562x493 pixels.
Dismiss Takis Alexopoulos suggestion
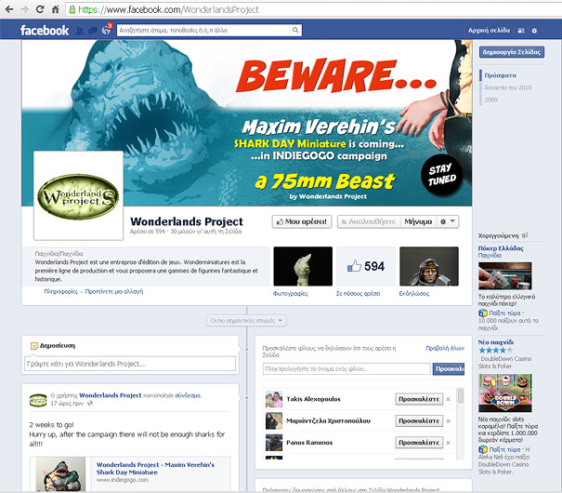click(x=448, y=399)
